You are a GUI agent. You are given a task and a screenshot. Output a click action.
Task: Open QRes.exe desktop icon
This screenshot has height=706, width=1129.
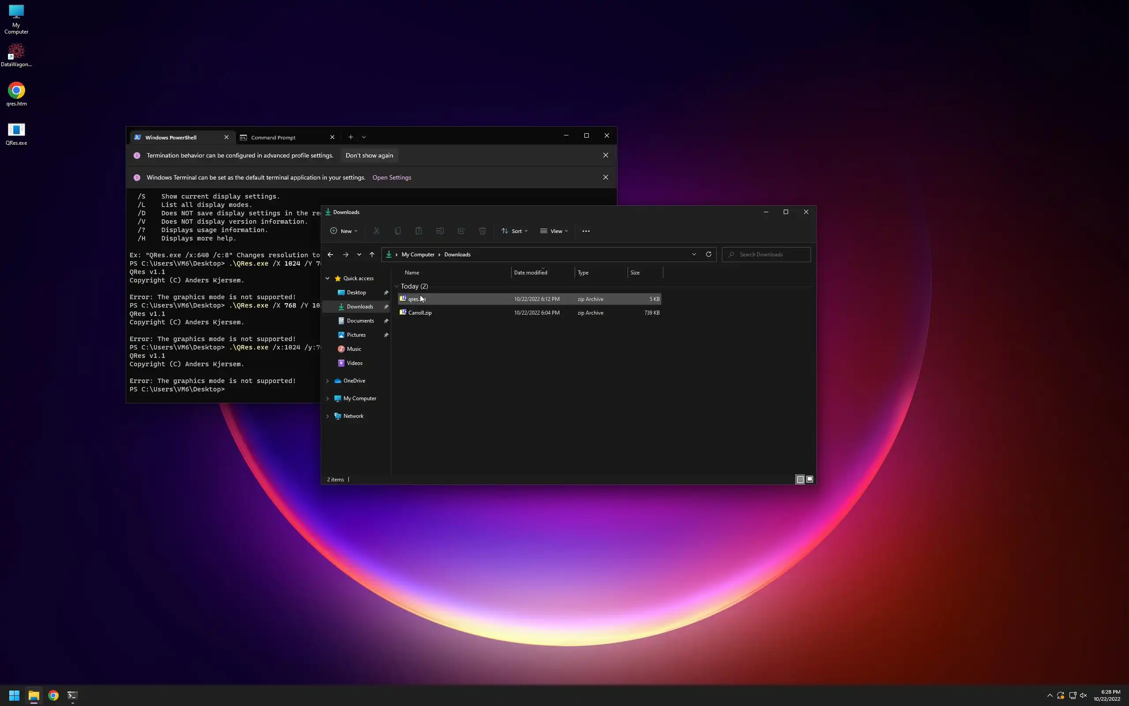click(x=16, y=134)
